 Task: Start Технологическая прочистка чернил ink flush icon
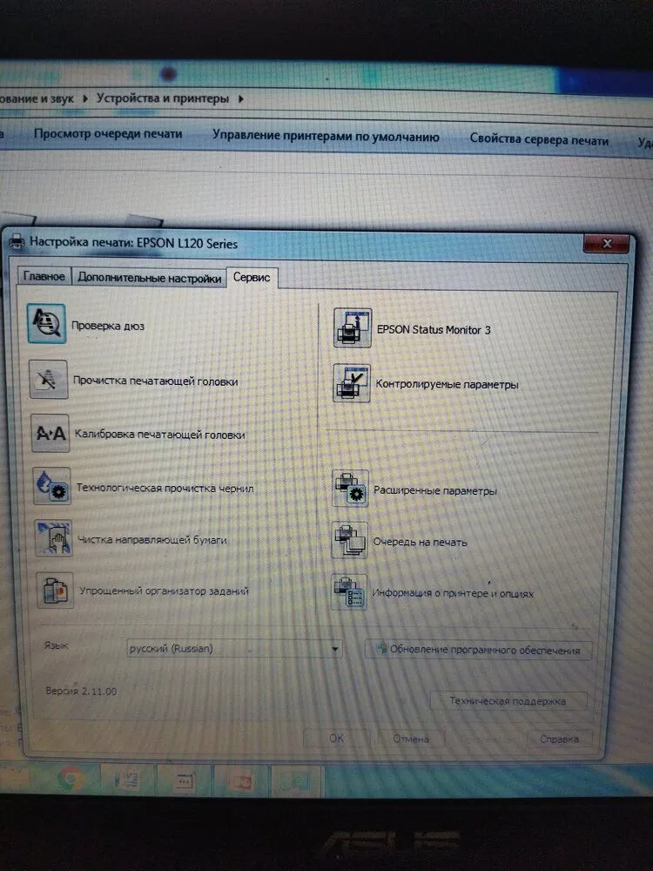(x=52, y=486)
